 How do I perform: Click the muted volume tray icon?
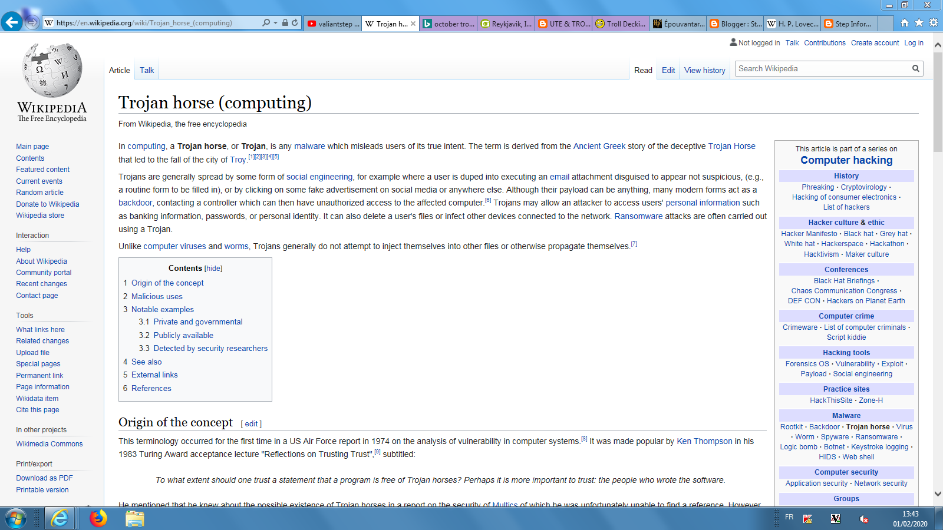(x=863, y=519)
